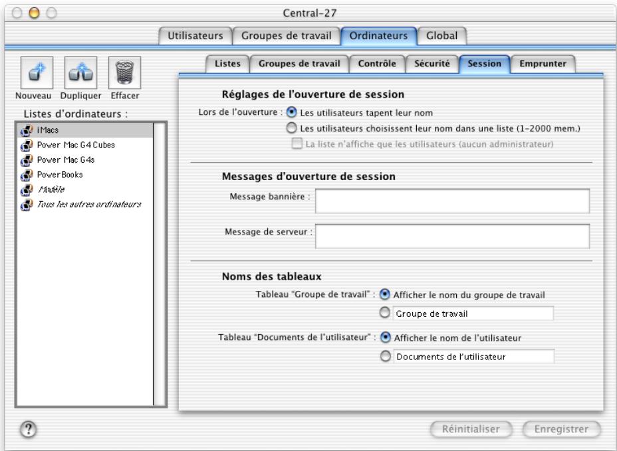Select iMacs in the computer list
617x451 pixels.
pos(85,130)
